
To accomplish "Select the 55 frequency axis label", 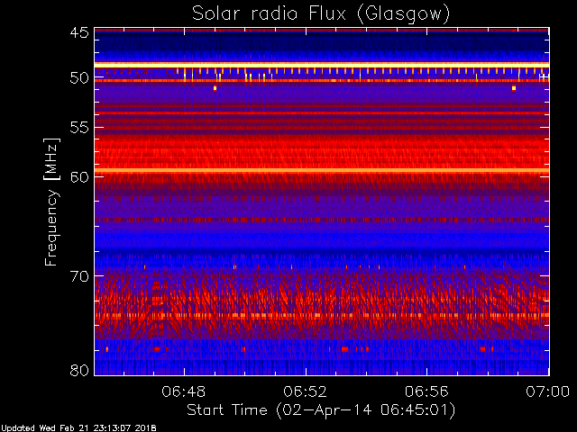I will [x=79, y=128].
